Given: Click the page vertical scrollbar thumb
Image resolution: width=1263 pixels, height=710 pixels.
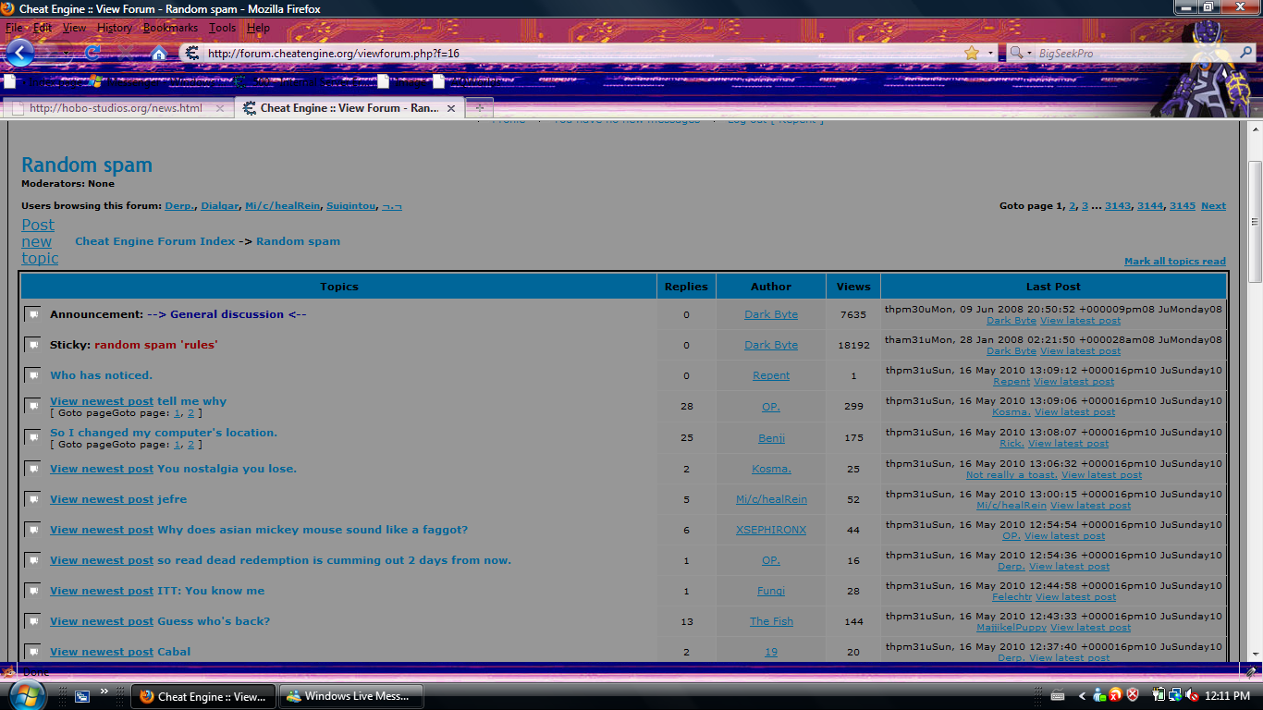Looking at the screenshot, I should click(x=1255, y=222).
